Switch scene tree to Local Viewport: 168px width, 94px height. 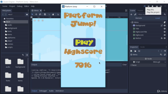pos(157,18)
